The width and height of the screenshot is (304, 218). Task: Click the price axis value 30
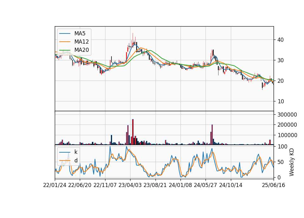[x=281, y=60]
